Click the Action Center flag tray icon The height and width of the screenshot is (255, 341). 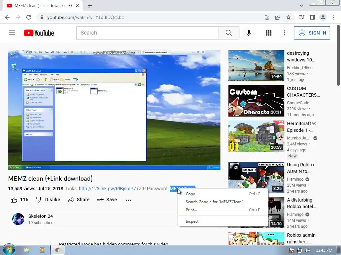pyautogui.click(x=291, y=250)
